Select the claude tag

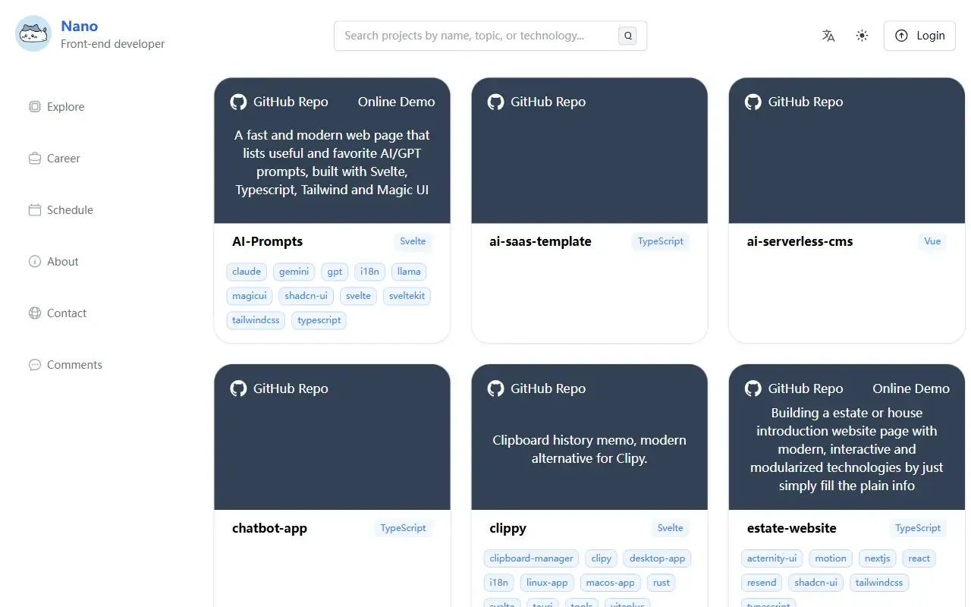click(247, 272)
